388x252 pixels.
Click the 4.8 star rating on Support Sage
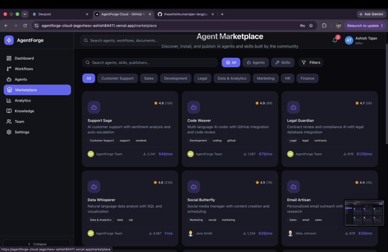163,103
